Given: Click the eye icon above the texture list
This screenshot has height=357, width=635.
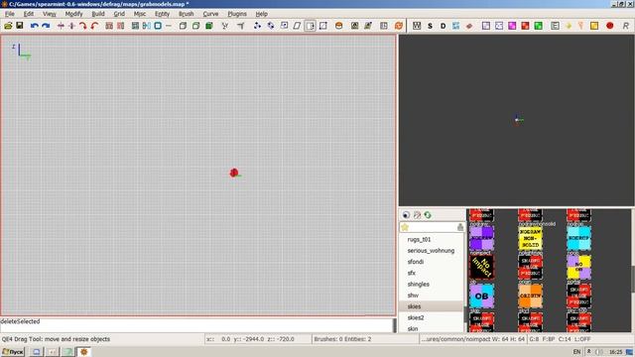Looking at the screenshot, I should click(406, 215).
